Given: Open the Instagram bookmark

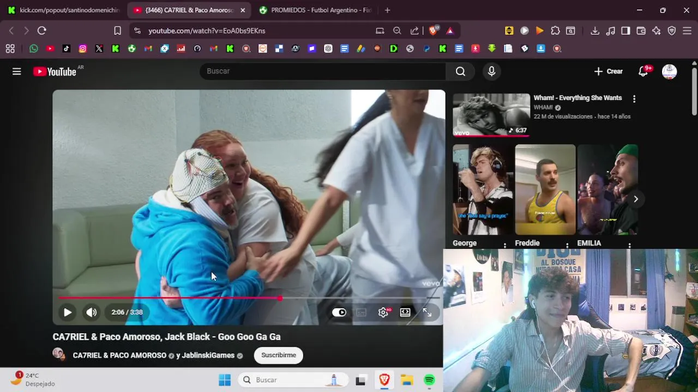Looking at the screenshot, I should coord(82,48).
